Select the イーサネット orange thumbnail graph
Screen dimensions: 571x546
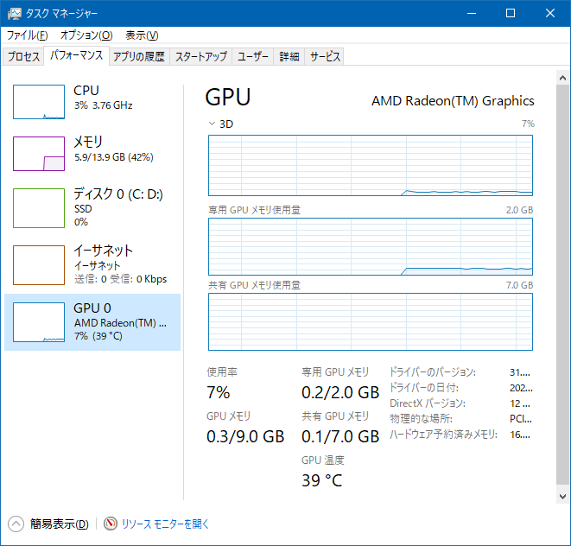pos(39,265)
